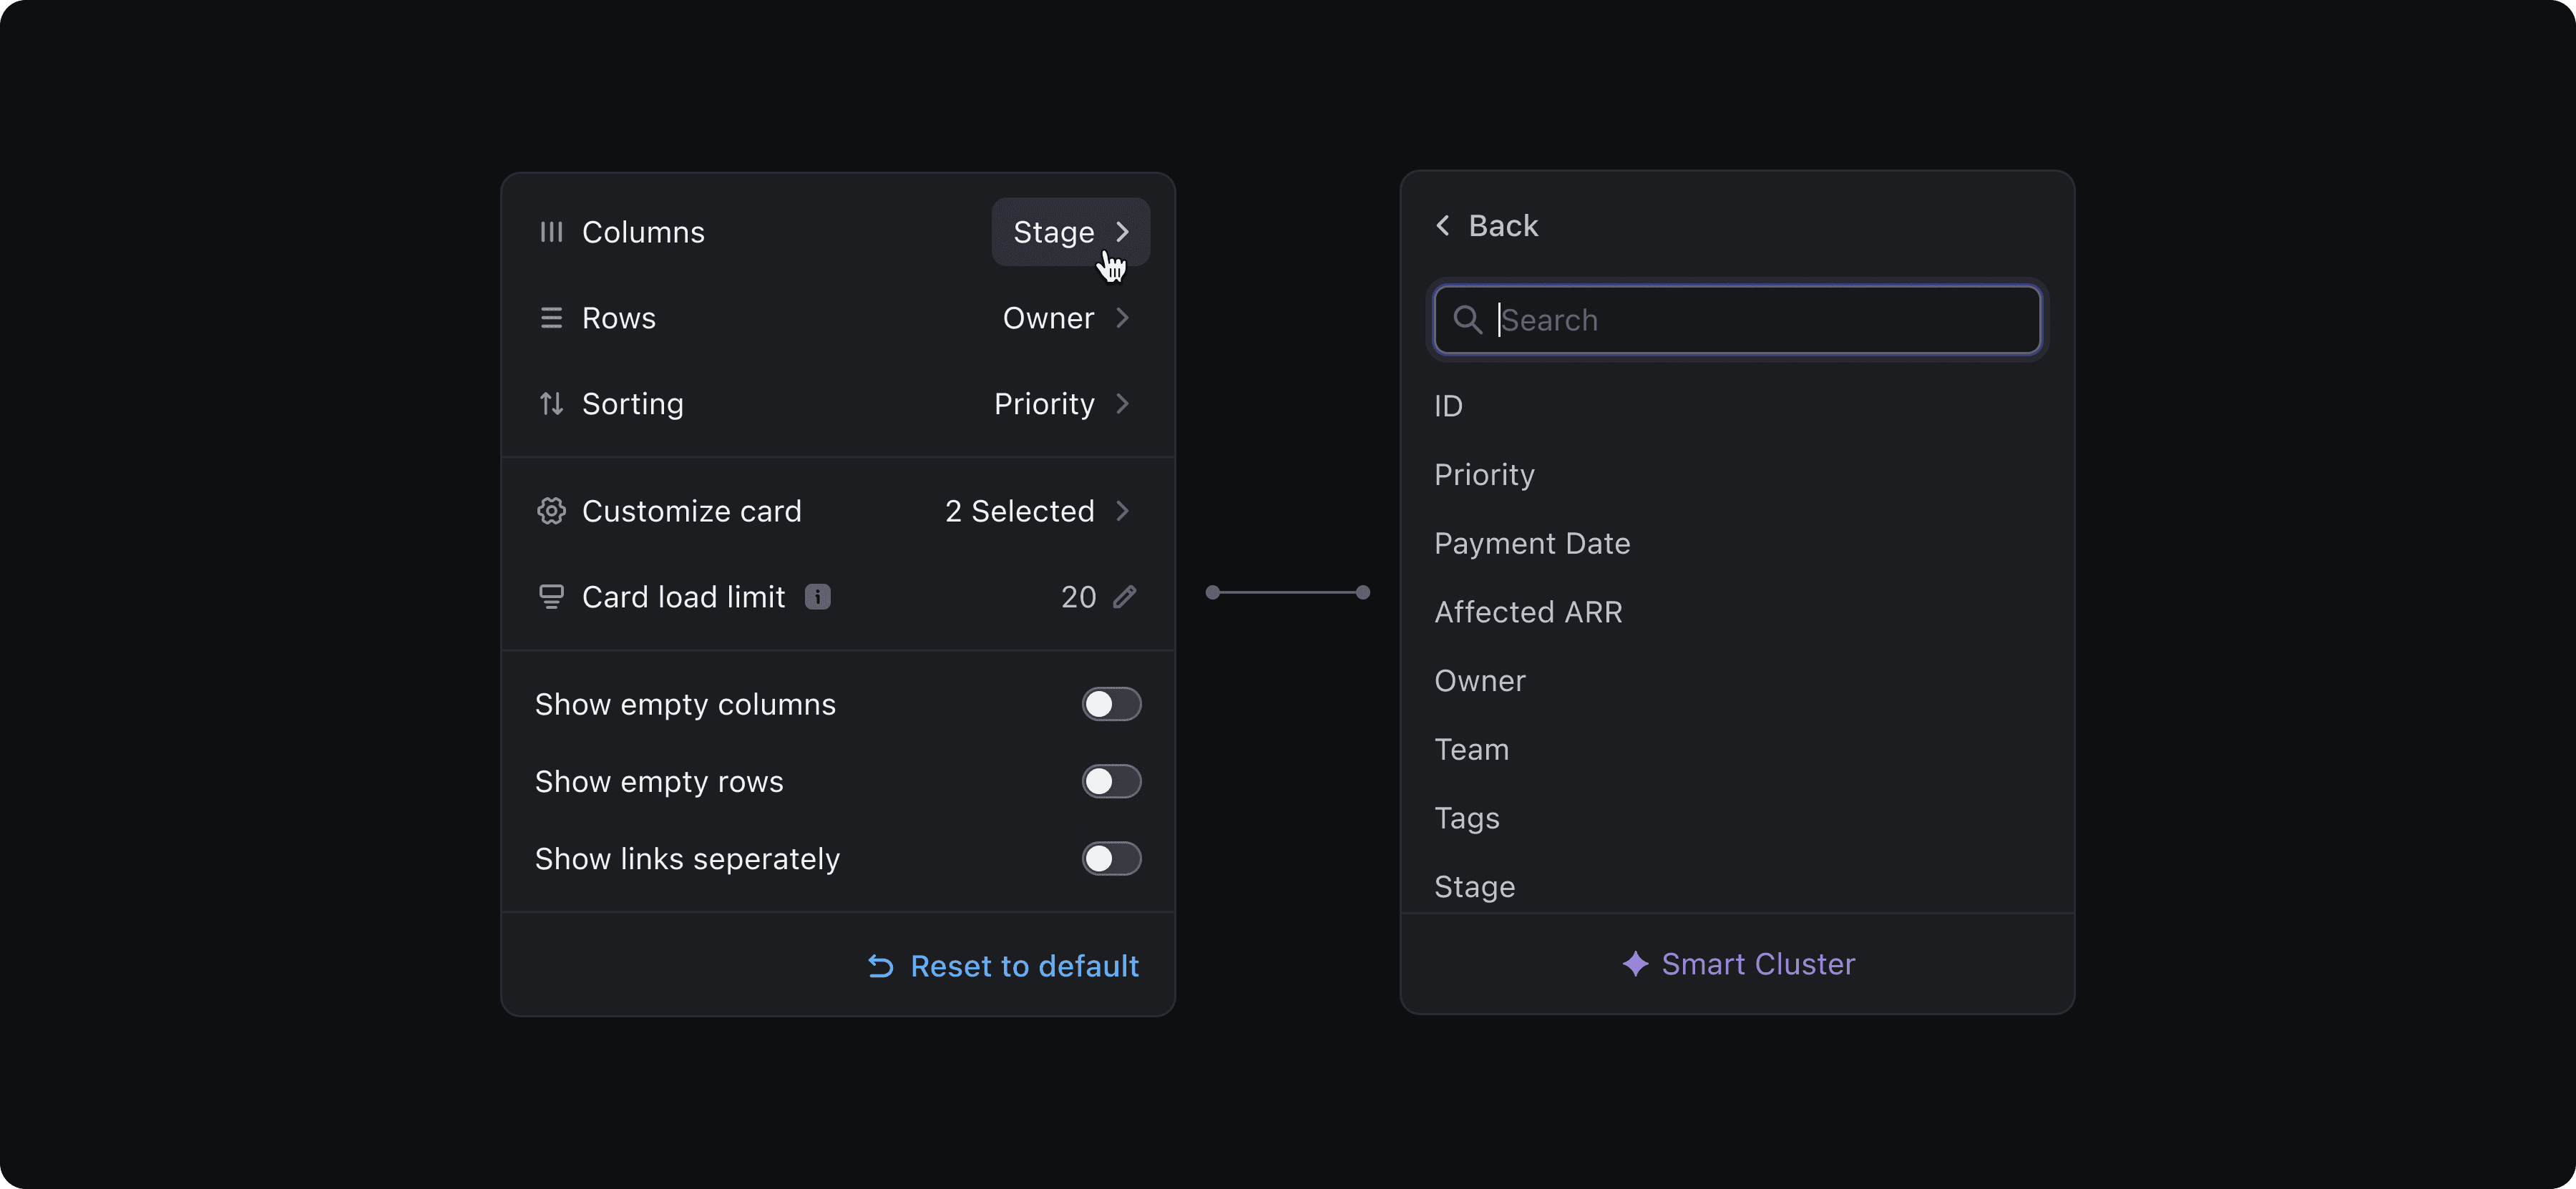This screenshot has width=2576, height=1189.
Task: Open the Sorting Priority selector
Action: [1061, 404]
